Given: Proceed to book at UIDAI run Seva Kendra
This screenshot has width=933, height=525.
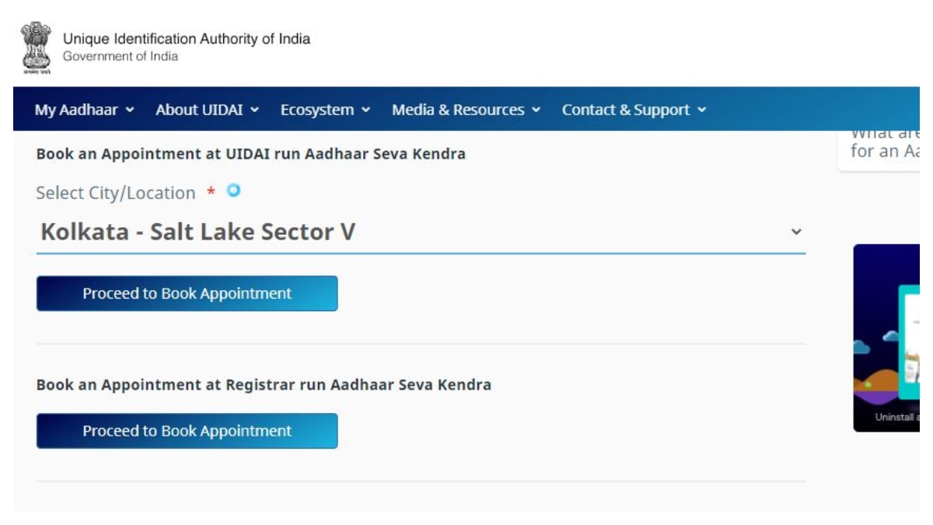Looking at the screenshot, I should click(187, 293).
